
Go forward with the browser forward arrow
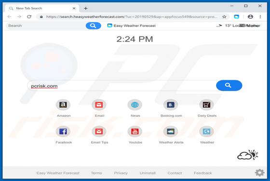(19, 17)
